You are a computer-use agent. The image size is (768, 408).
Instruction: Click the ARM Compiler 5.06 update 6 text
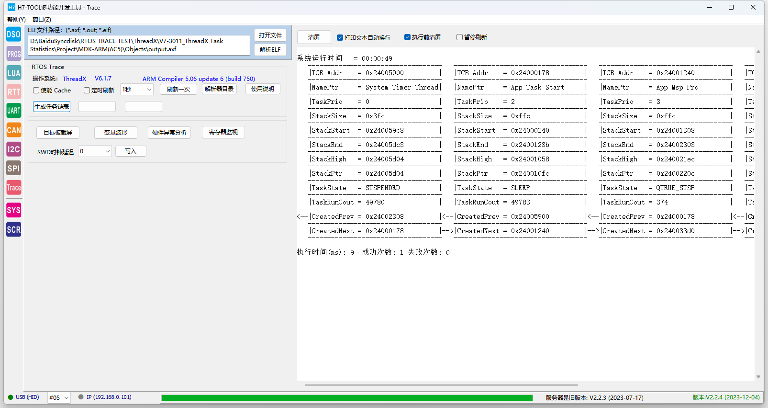coord(199,79)
